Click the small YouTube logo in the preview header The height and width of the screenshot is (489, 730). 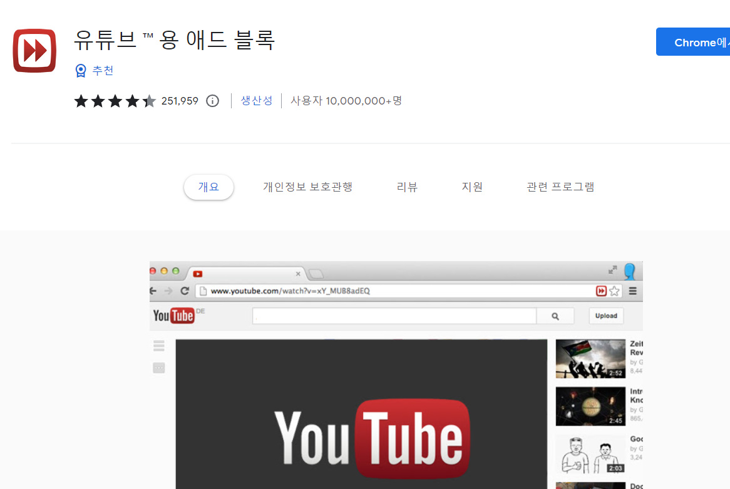click(173, 316)
